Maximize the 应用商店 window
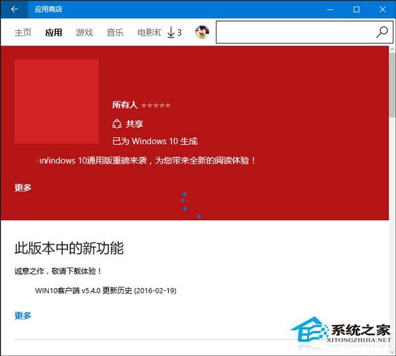This screenshot has width=396, height=356. [x=356, y=9]
